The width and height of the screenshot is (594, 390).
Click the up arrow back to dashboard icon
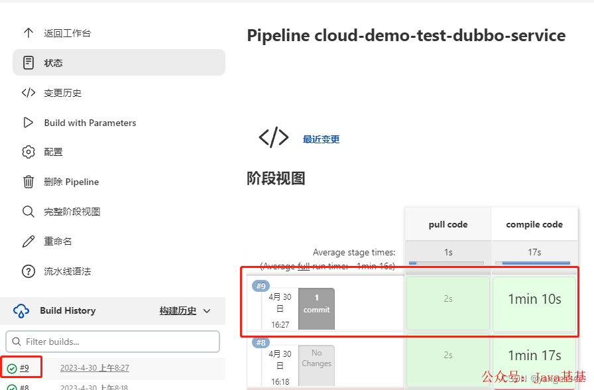click(x=29, y=33)
